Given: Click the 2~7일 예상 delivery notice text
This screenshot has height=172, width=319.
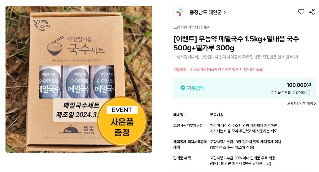Looking at the screenshot, I should click(227, 69).
